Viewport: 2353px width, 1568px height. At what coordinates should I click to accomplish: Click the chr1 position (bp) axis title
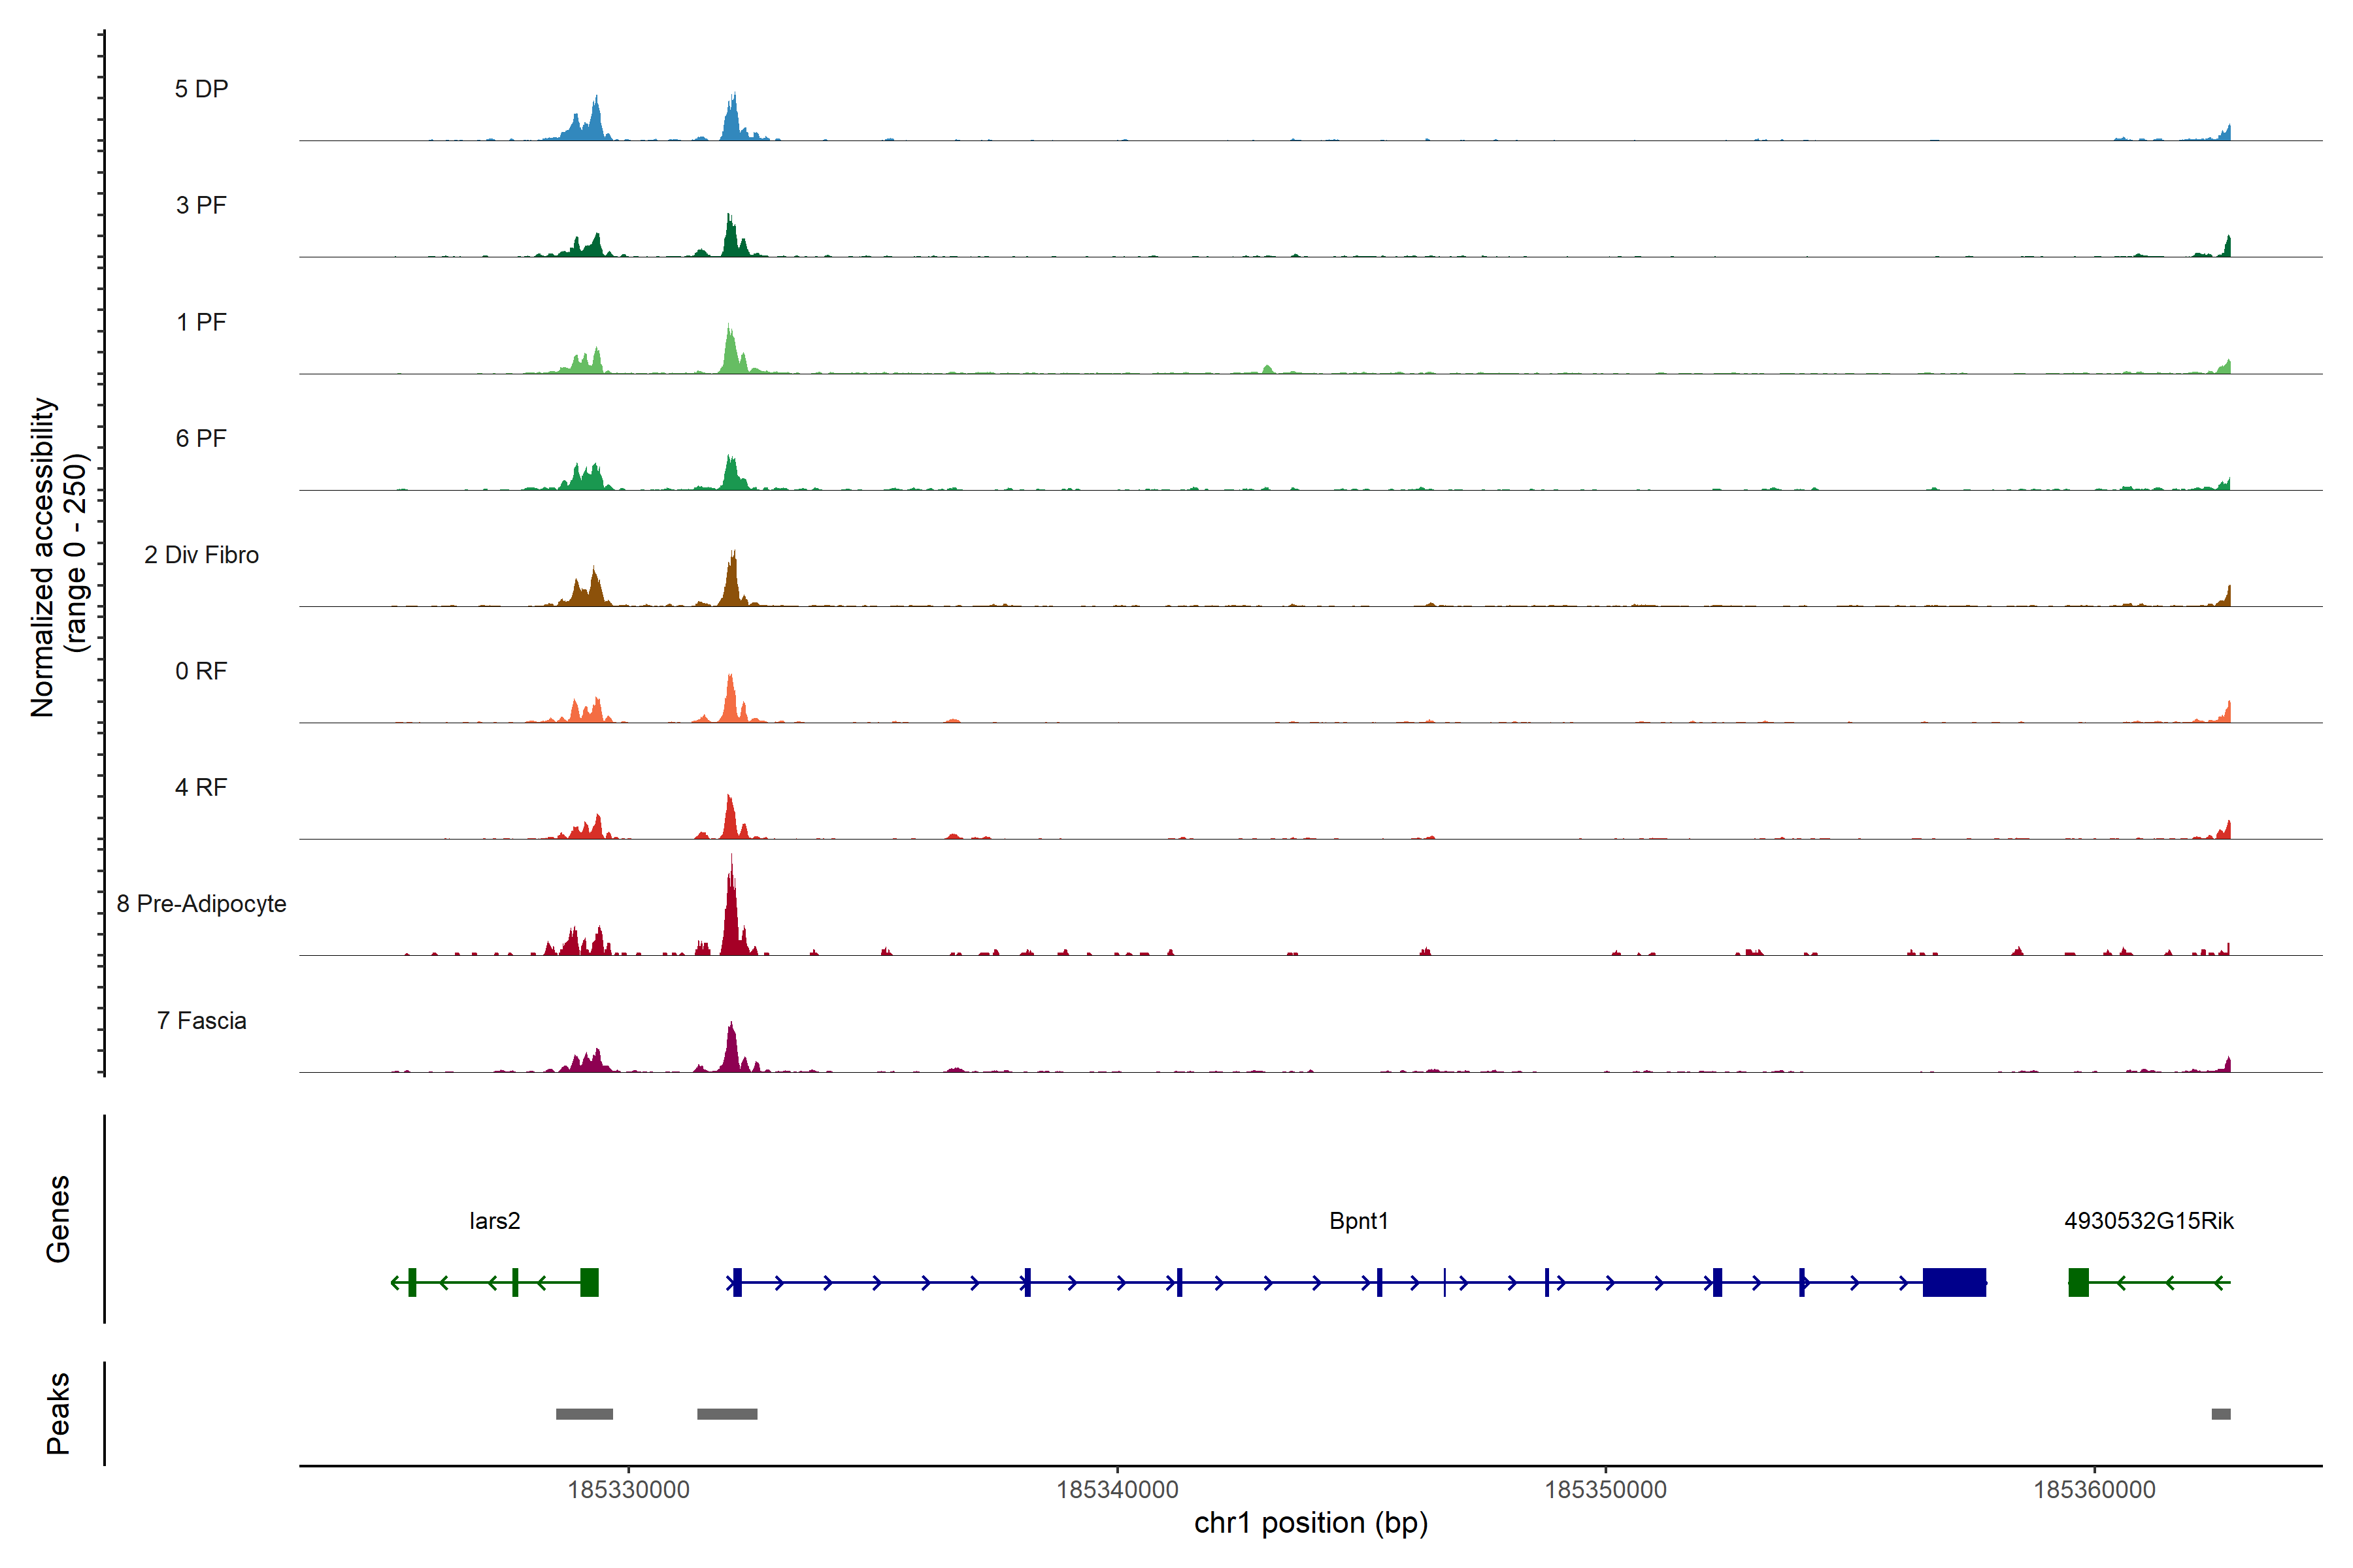(x=1310, y=1524)
